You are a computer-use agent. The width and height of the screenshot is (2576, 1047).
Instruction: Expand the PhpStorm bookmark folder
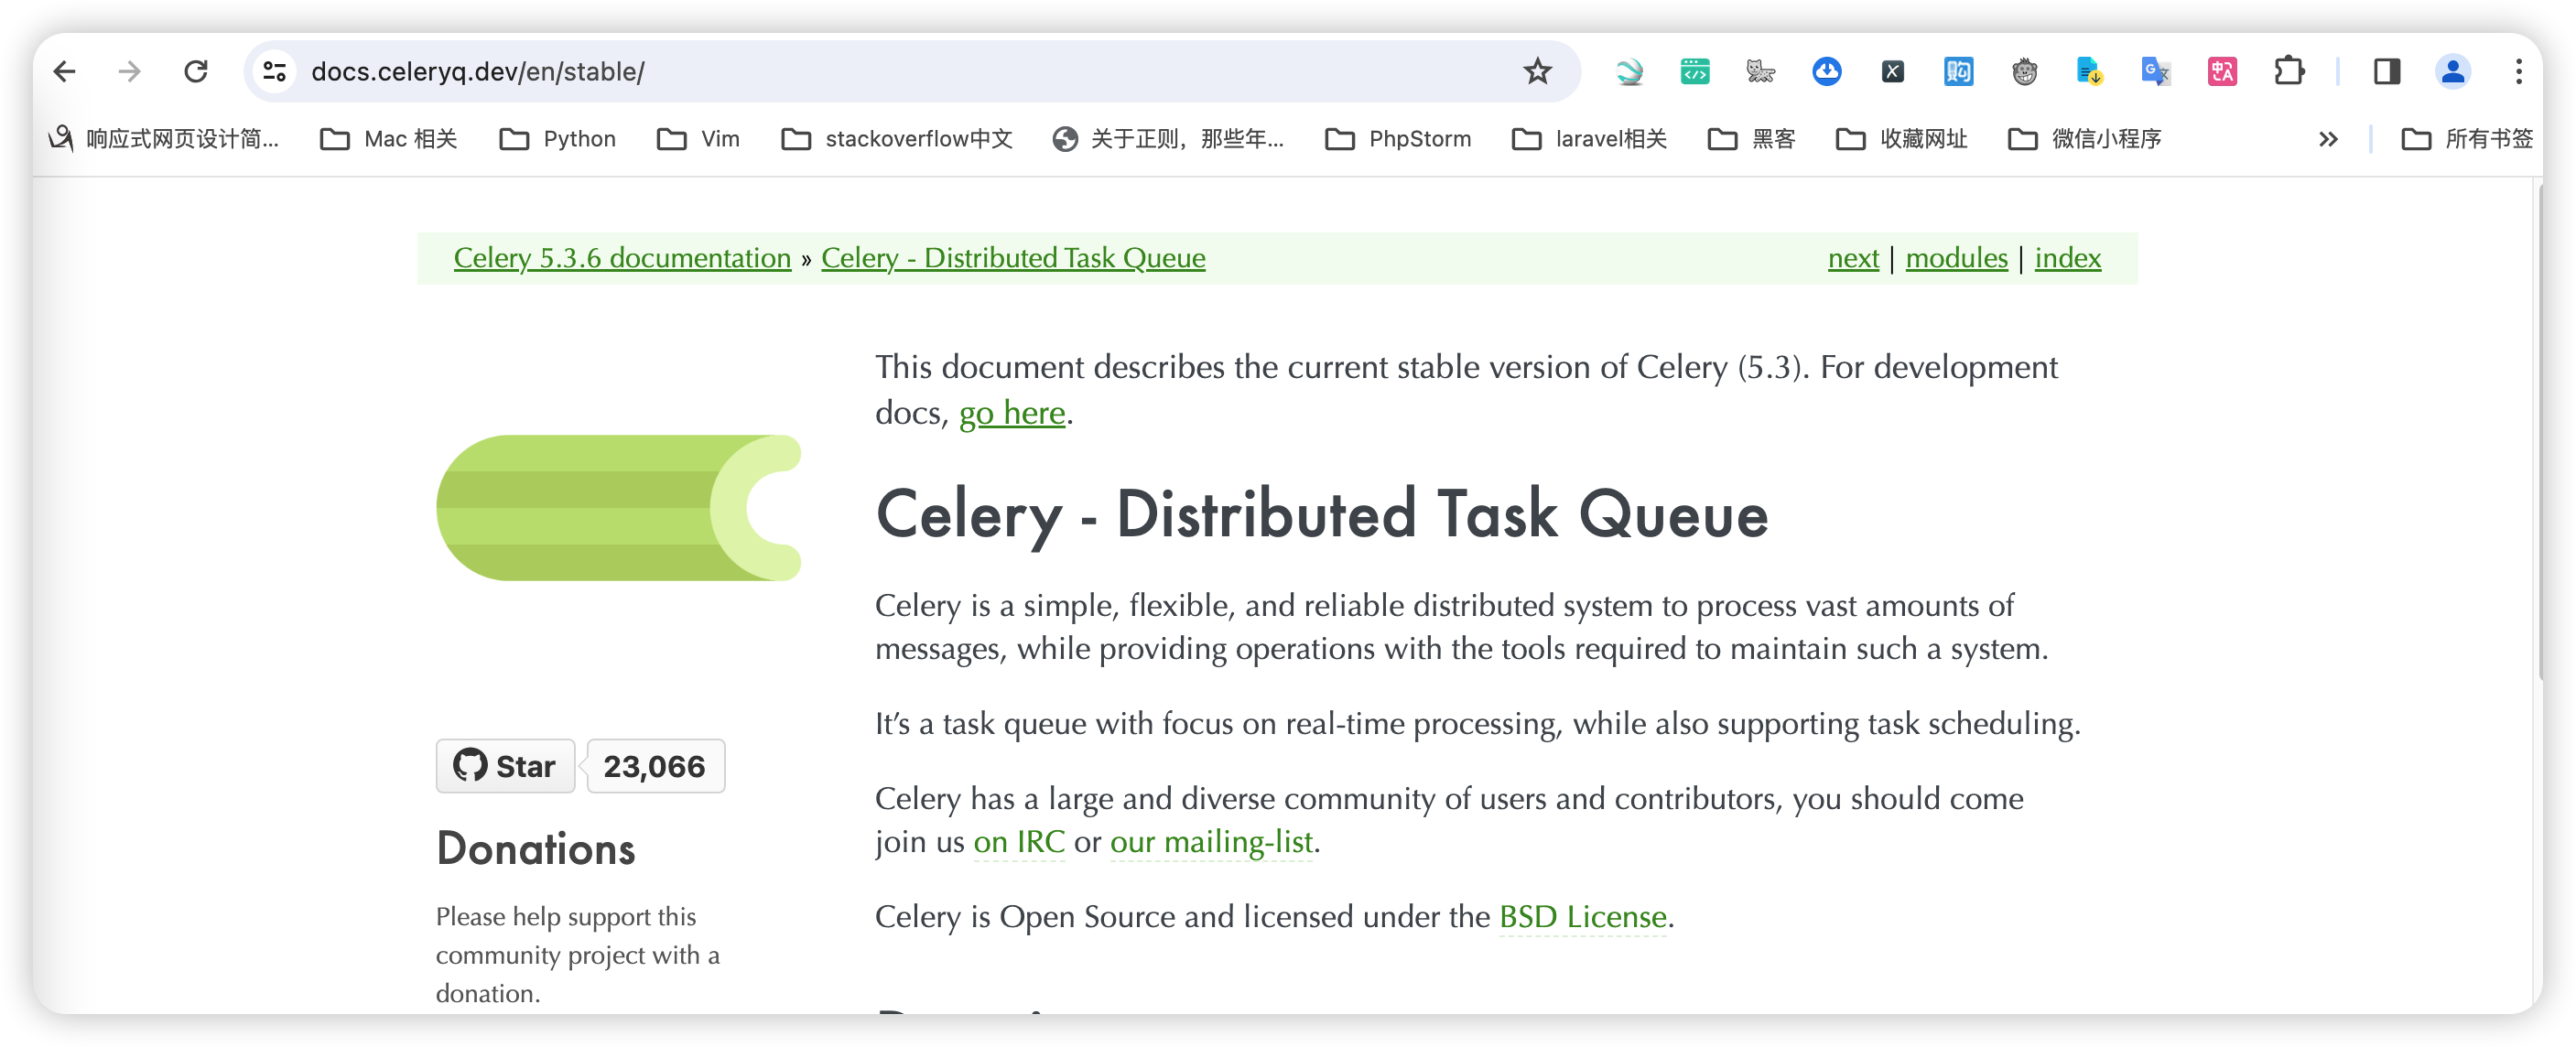pyautogui.click(x=1398, y=139)
